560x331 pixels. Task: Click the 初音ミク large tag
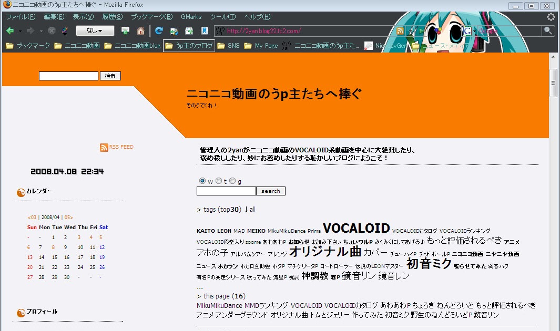click(429, 264)
